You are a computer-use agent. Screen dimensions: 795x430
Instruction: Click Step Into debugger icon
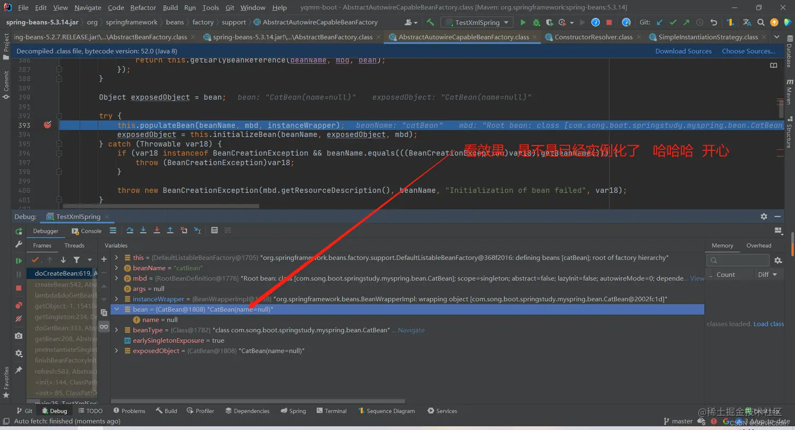point(143,230)
